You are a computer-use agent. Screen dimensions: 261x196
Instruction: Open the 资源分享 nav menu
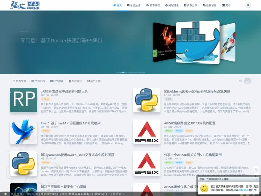point(191,5)
